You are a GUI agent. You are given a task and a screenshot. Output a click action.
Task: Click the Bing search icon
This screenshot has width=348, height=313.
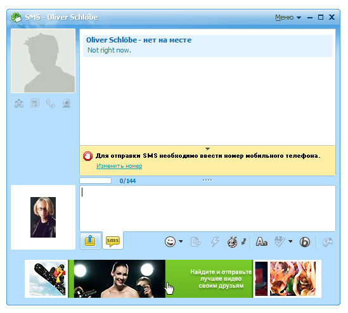305,242
